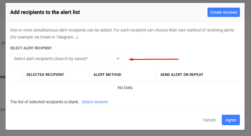Click the empty leading column before SELECTED RECIPIENT
The width and height of the screenshot is (251, 136).
coord(16,74)
